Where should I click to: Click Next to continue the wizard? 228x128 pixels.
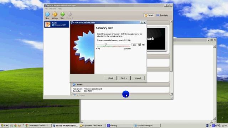pos(124,78)
